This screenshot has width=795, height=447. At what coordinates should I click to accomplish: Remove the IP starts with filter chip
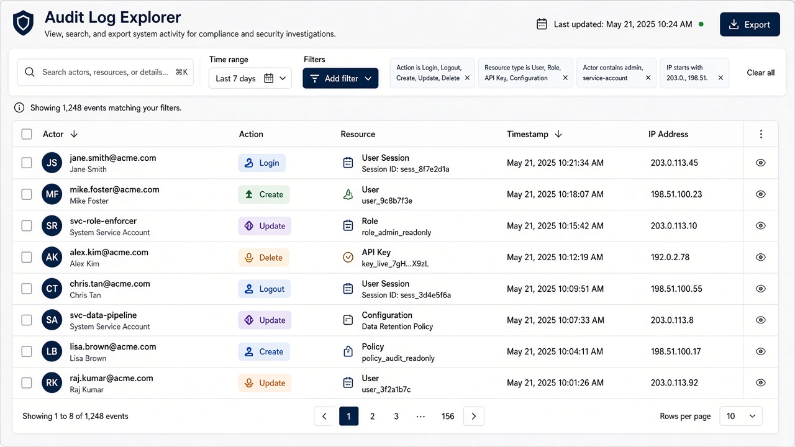pyautogui.click(x=720, y=78)
